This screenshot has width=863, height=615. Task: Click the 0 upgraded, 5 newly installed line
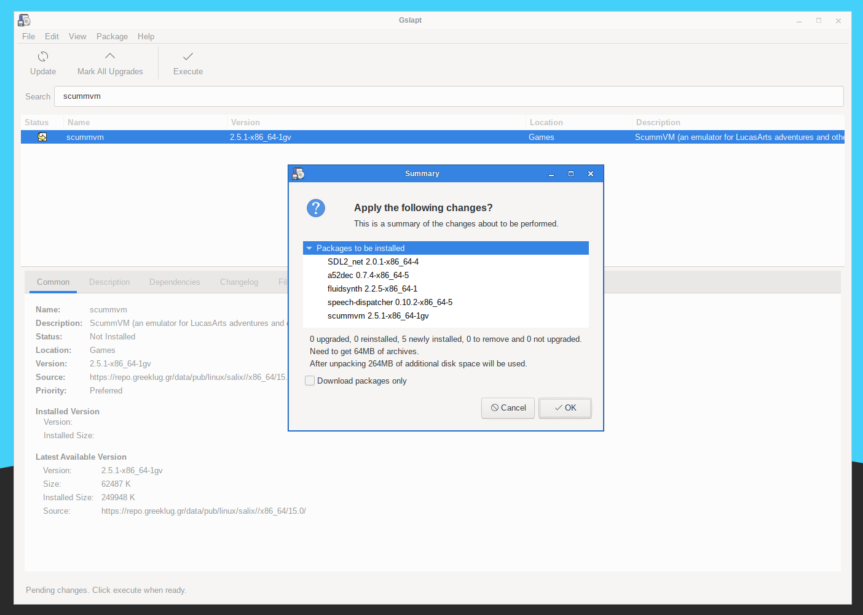pos(446,339)
